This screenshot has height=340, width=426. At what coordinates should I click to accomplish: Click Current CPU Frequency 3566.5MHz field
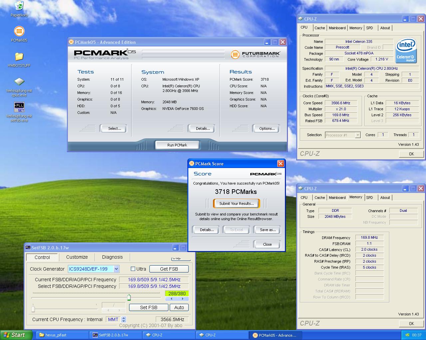172,319
